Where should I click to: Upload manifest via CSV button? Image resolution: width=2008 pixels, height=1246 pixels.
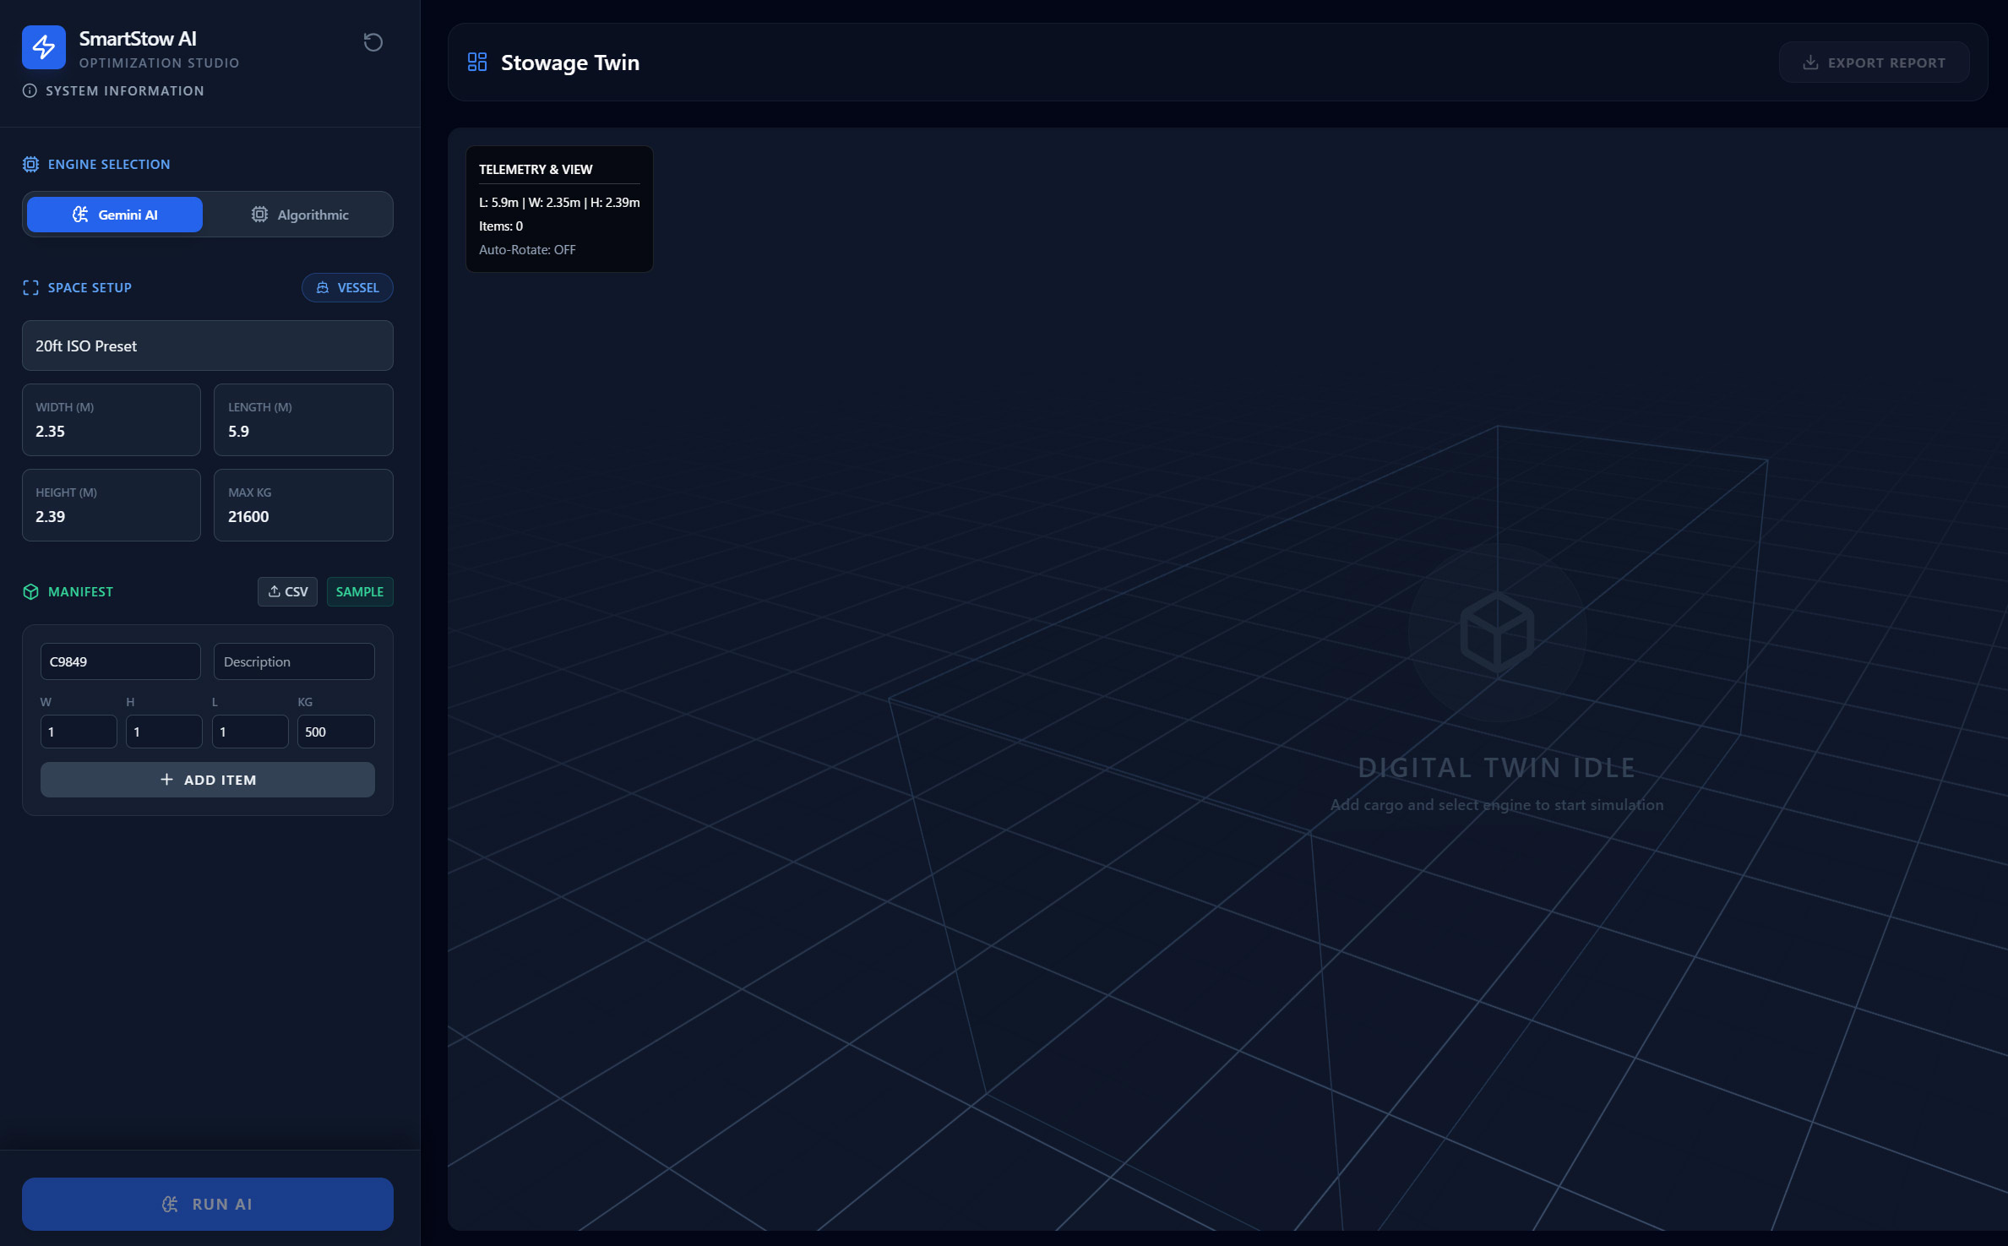point(287,592)
